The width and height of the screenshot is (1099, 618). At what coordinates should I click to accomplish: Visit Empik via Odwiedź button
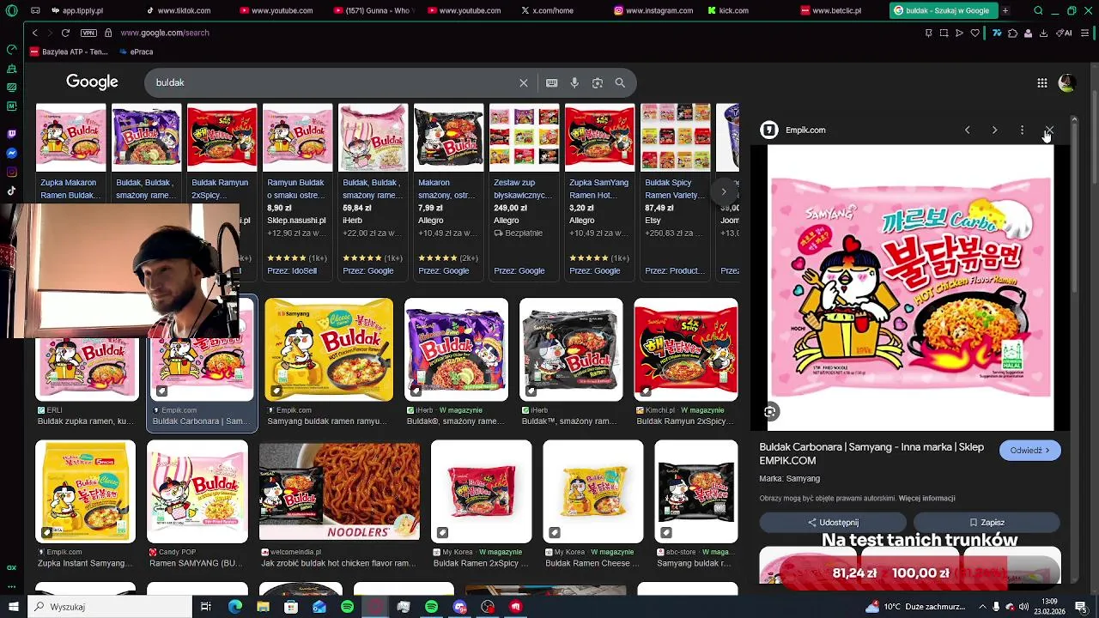coord(1029,451)
